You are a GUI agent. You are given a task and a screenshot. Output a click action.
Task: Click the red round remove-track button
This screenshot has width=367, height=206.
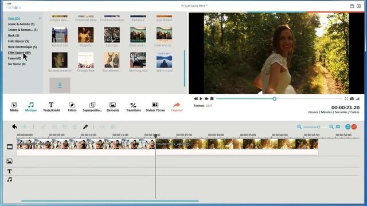pyautogui.click(x=354, y=127)
